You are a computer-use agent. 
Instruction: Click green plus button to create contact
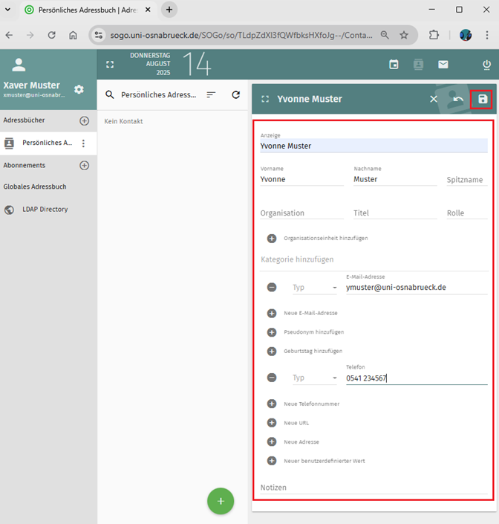point(221,502)
